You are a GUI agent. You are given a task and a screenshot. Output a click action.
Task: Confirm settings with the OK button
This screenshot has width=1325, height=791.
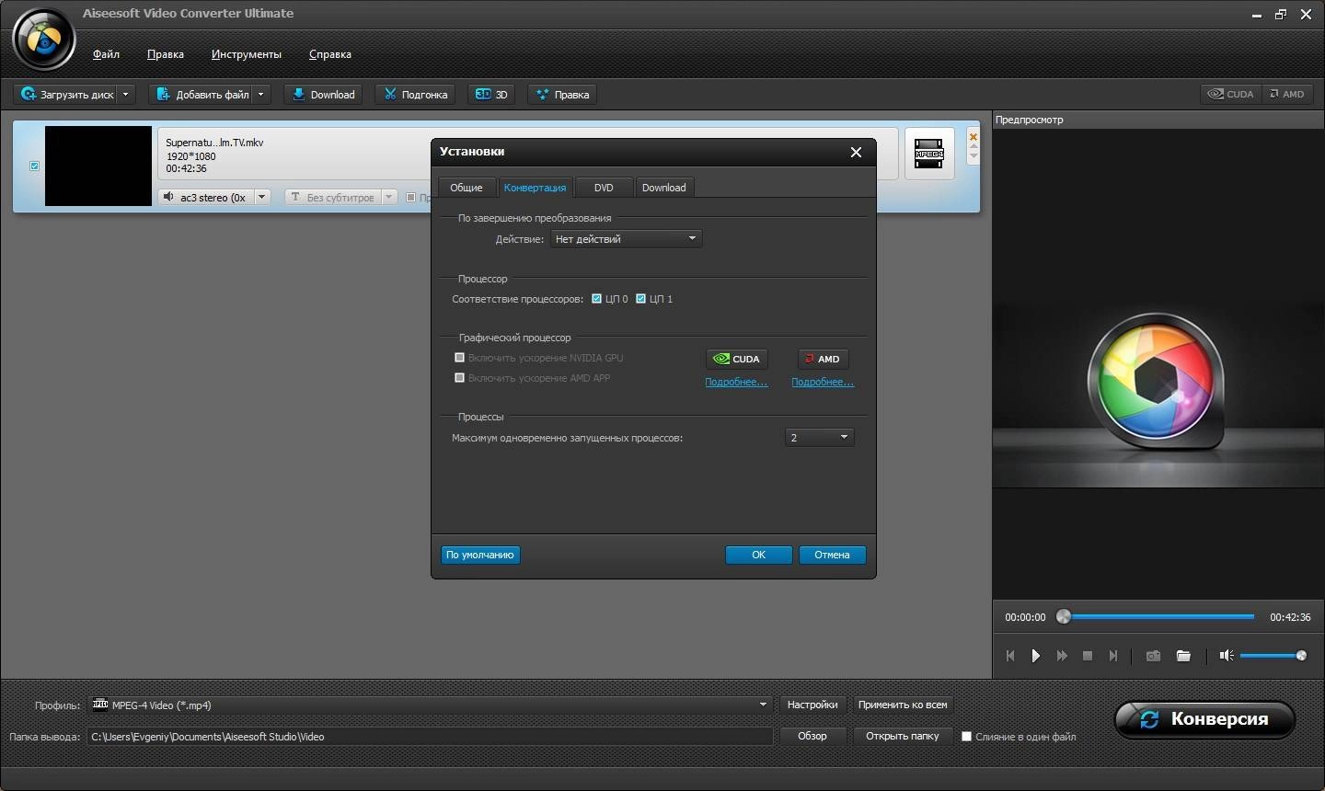[x=758, y=555]
